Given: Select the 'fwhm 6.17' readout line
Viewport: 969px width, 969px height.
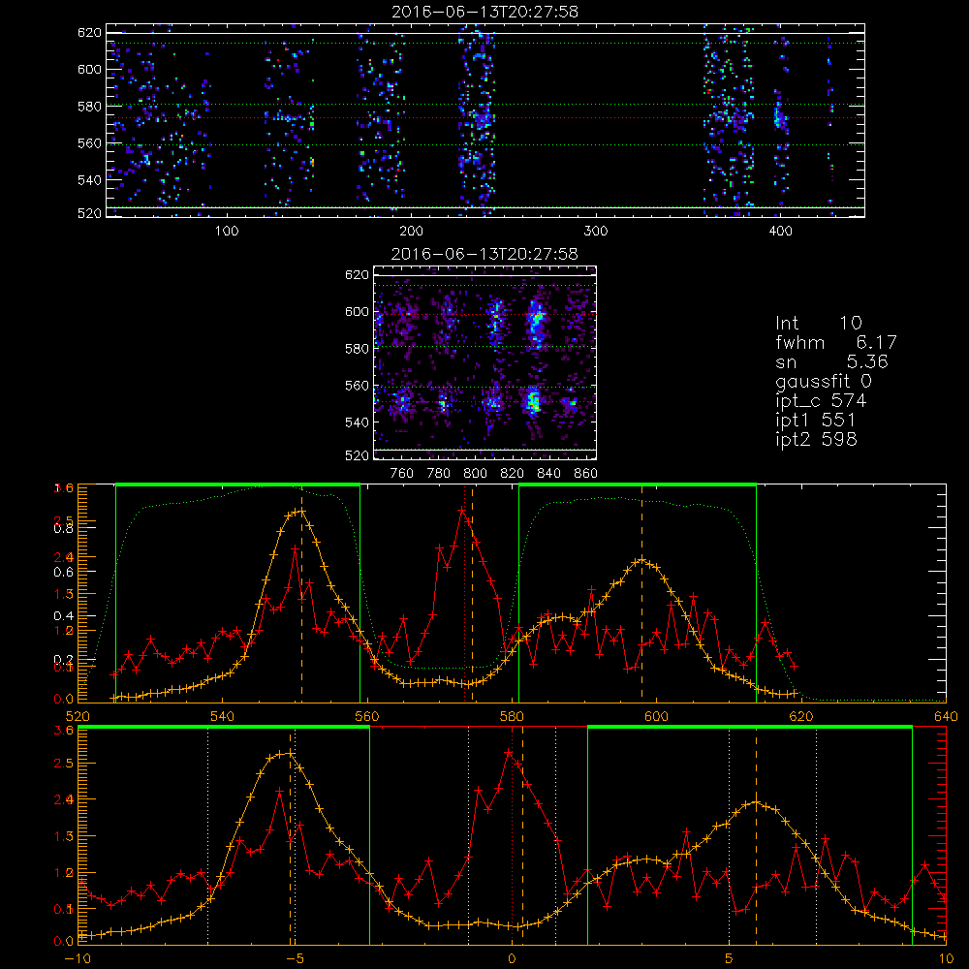Looking at the screenshot, I should tap(836, 342).
